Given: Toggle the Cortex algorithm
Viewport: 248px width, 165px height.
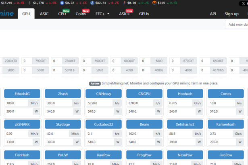Looking at the screenshot, I should 226,94.
